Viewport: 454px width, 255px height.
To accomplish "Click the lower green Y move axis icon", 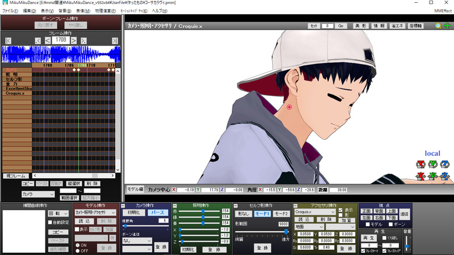I will (433, 176).
